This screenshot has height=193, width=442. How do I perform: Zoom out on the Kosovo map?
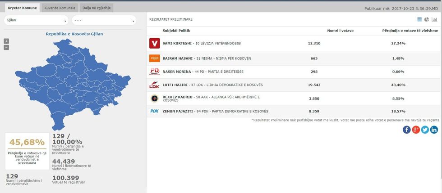(6, 47)
